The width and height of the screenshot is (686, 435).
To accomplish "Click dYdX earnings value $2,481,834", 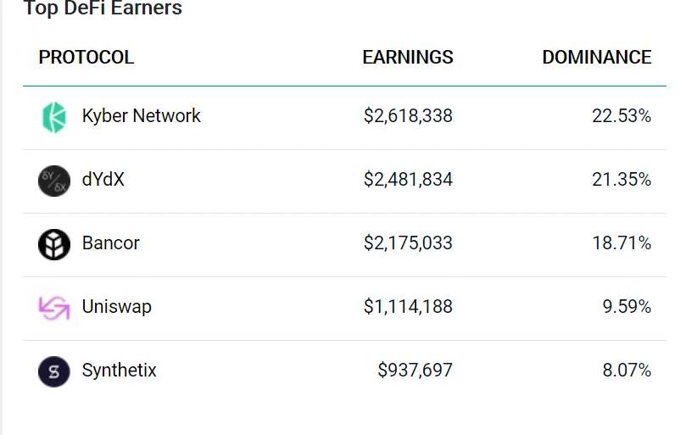I will point(408,180).
